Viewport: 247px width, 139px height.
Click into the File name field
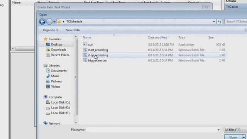click(x=151, y=130)
